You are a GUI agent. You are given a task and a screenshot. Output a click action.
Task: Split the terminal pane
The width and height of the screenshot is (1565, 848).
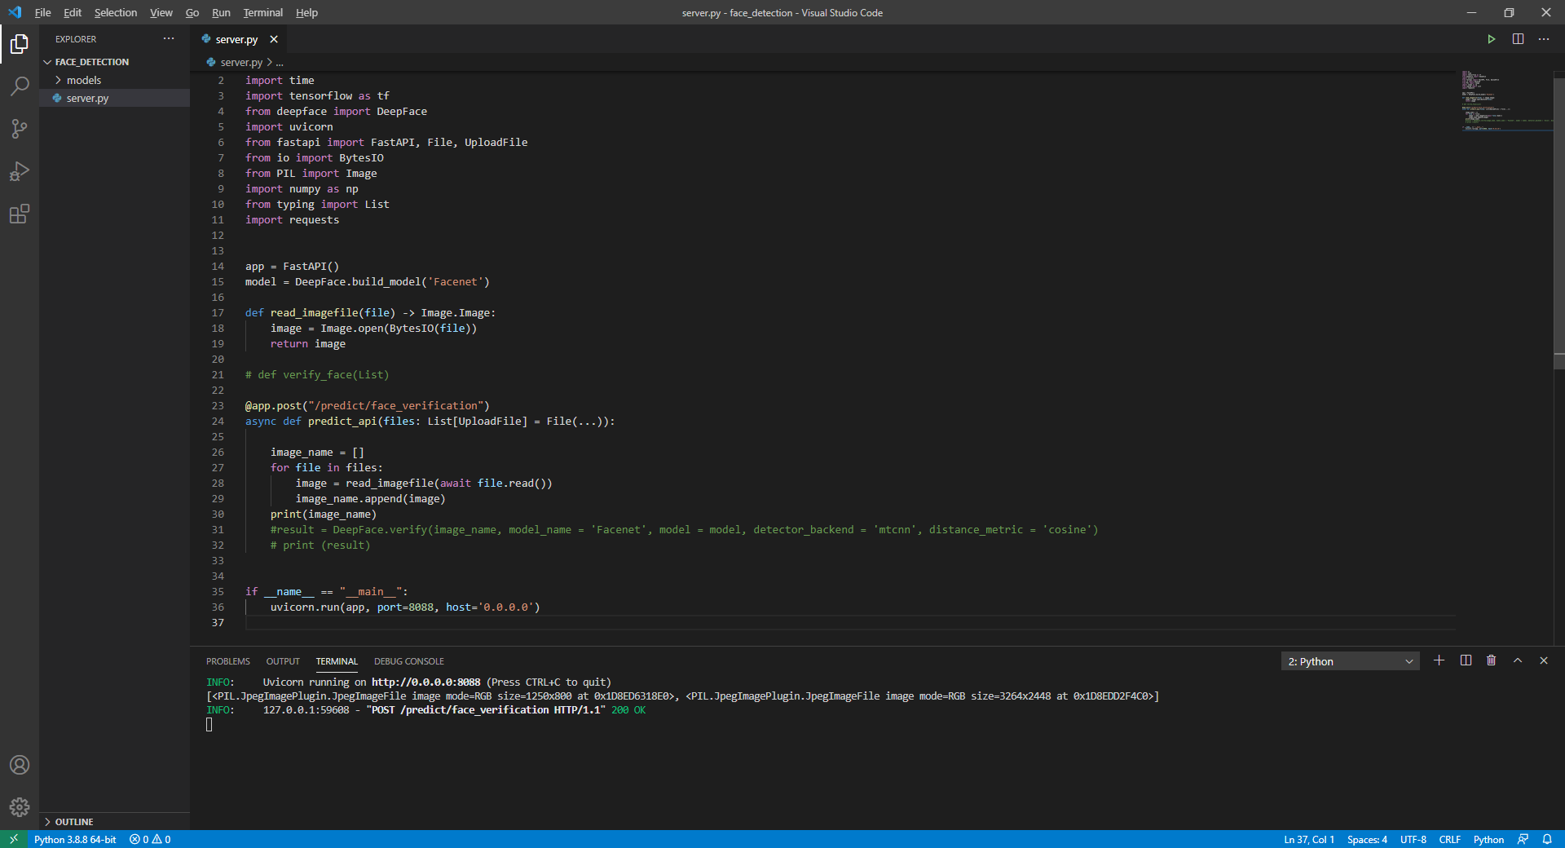point(1466,661)
